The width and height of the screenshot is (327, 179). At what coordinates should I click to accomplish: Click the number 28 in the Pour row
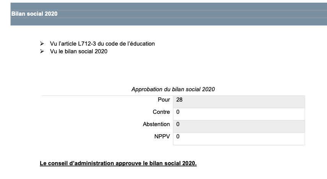(179, 100)
